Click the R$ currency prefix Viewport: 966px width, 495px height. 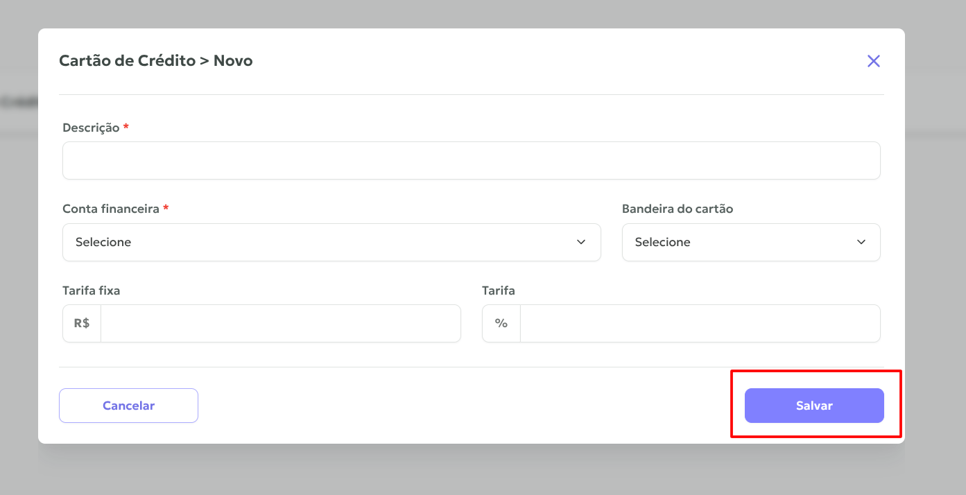[82, 324]
